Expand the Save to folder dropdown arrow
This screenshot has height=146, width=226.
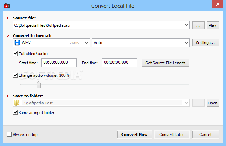pyautogui.click(x=186, y=103)
